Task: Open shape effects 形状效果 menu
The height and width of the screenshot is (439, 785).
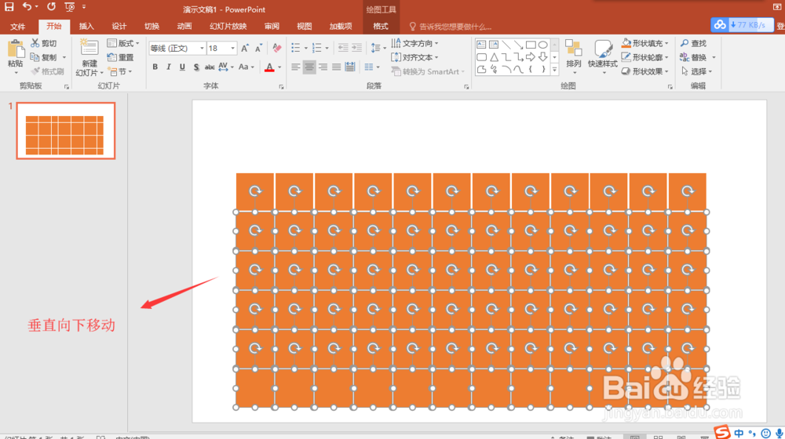Action: [644, 71]
